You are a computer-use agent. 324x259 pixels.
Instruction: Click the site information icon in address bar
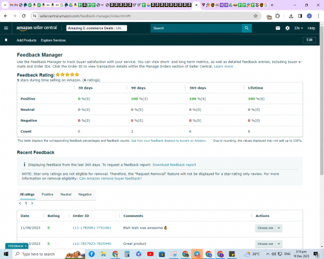point(34,16)
